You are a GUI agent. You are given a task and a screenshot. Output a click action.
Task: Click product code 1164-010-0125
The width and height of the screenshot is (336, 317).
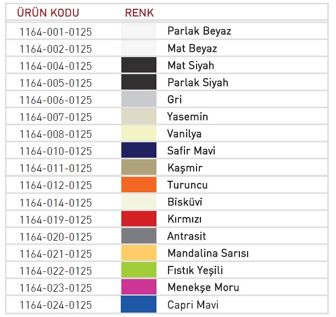click(x=56, y=151)
